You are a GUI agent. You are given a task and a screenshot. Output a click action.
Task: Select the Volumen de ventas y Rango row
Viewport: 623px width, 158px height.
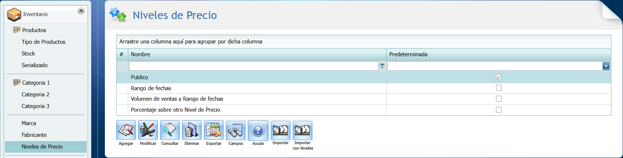(x=177, y=99)
